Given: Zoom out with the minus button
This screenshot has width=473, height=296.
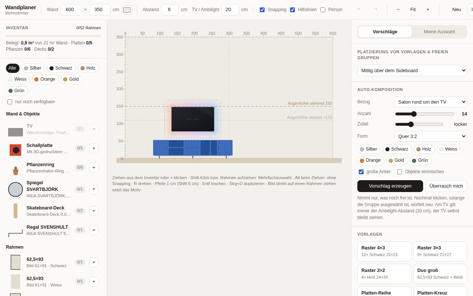Looking at the screenshot, I should (398, 10).
